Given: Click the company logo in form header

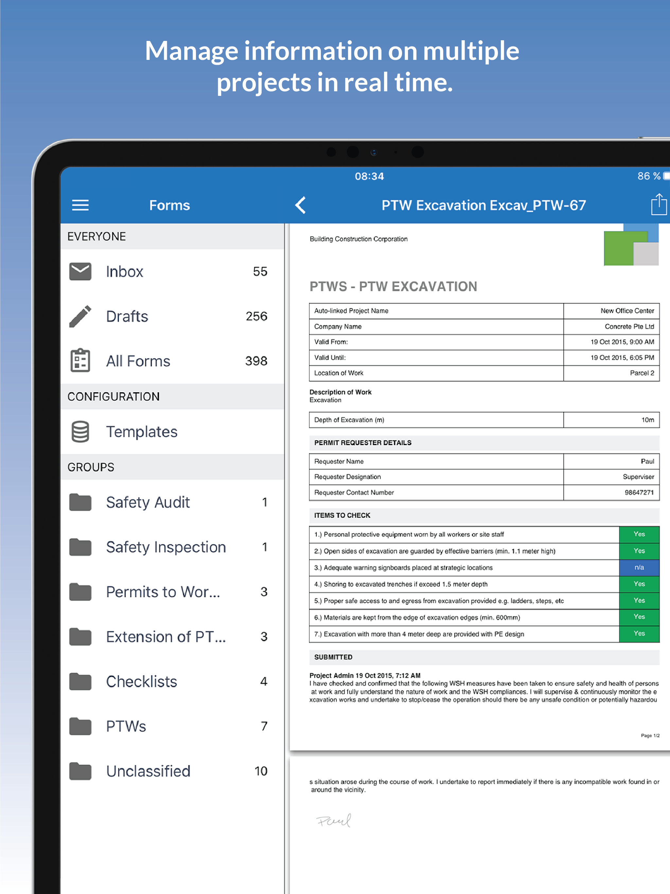Looking at the screenshot, I should [631, 245].
